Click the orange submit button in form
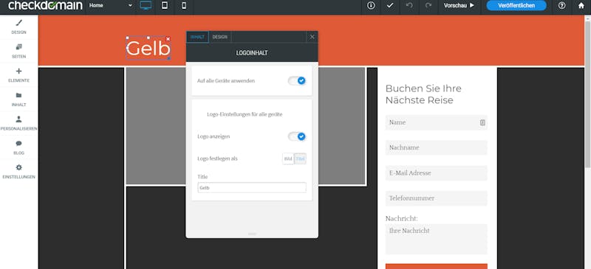Viewport: 591px width, 269px height. pyautogui.click(x=436, y=266)
